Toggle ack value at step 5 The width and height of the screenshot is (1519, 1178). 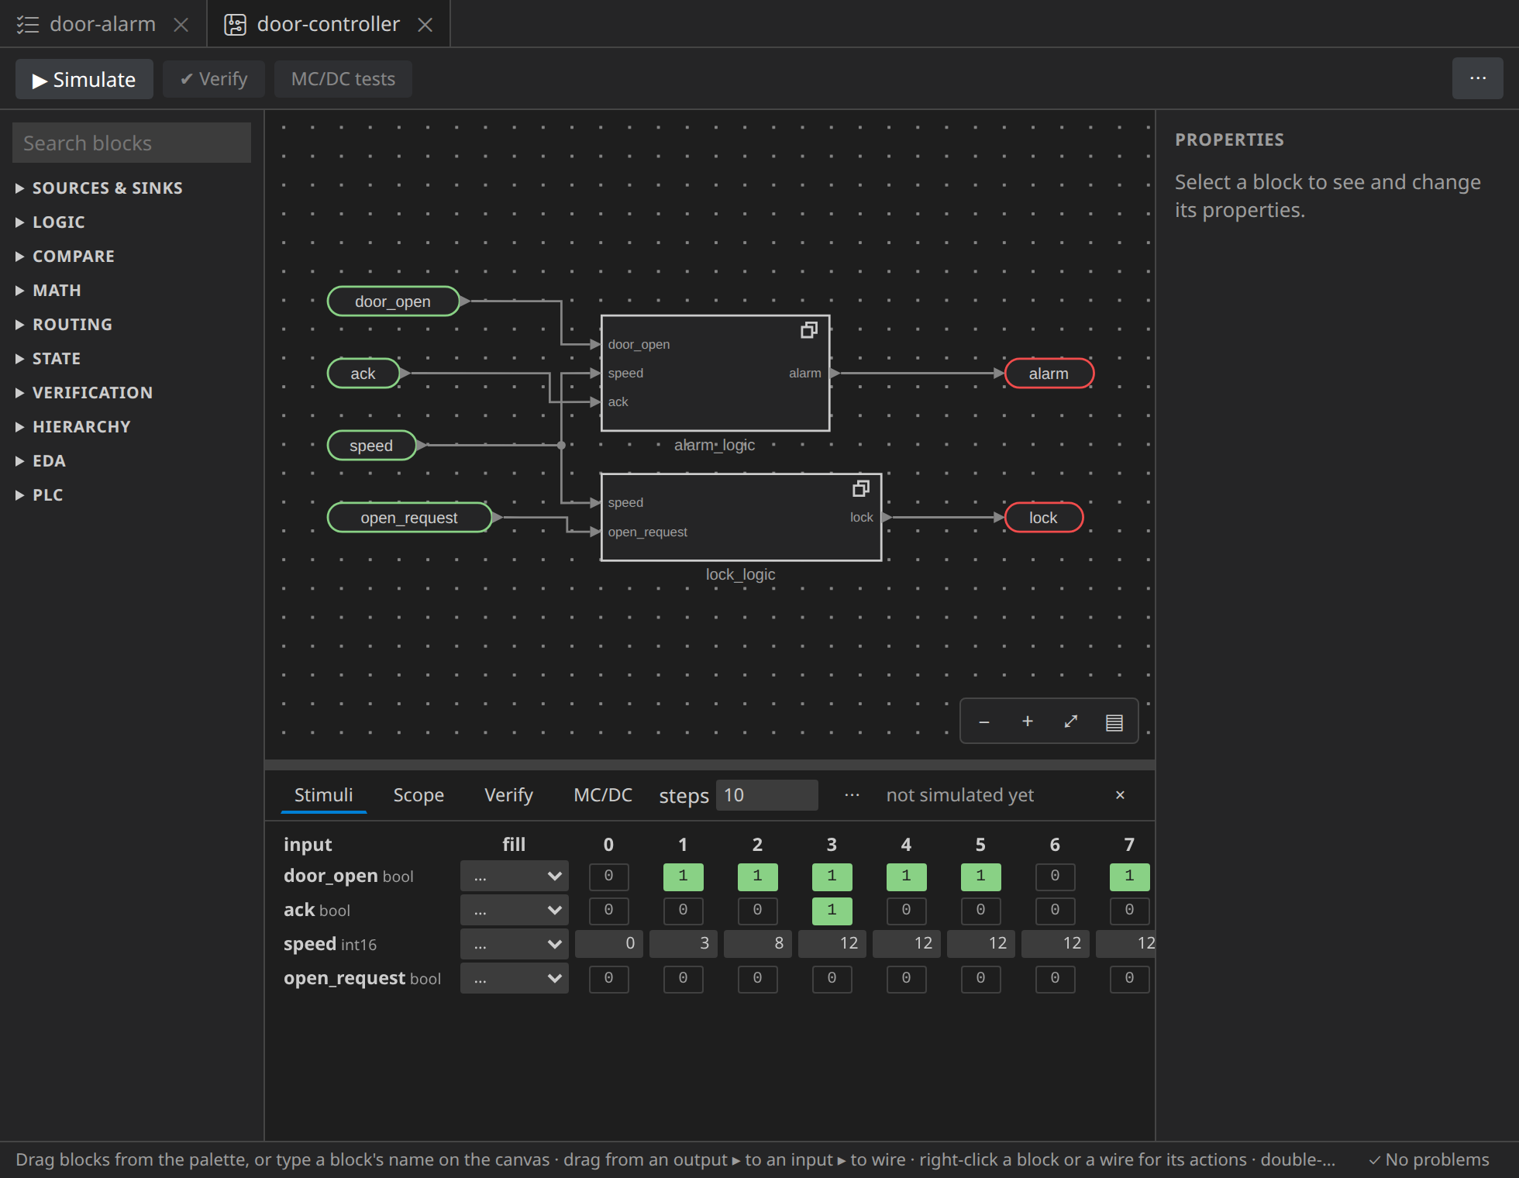980,910
